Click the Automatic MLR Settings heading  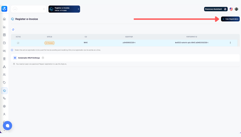click(x=29, y=58)
